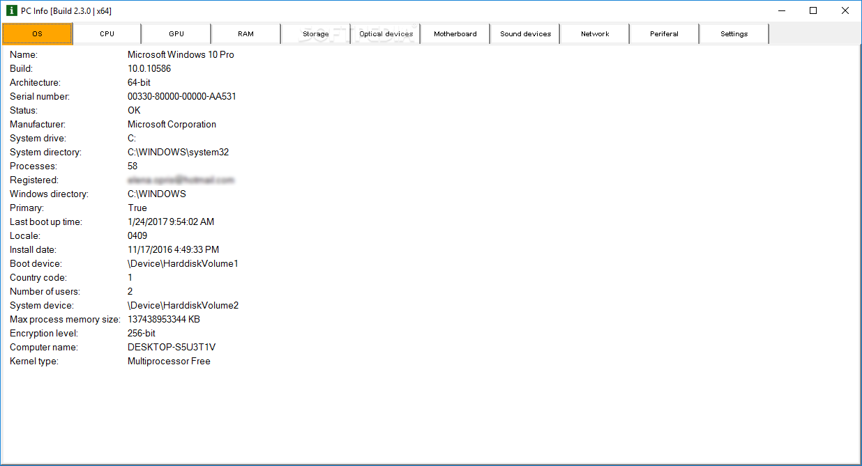Click the Install date: label
The image size is (862, 466).
pyautogui.click(x=33, y=249)
